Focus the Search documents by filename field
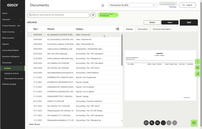This screenshot has height=129, width=202. tap(58, 15)
